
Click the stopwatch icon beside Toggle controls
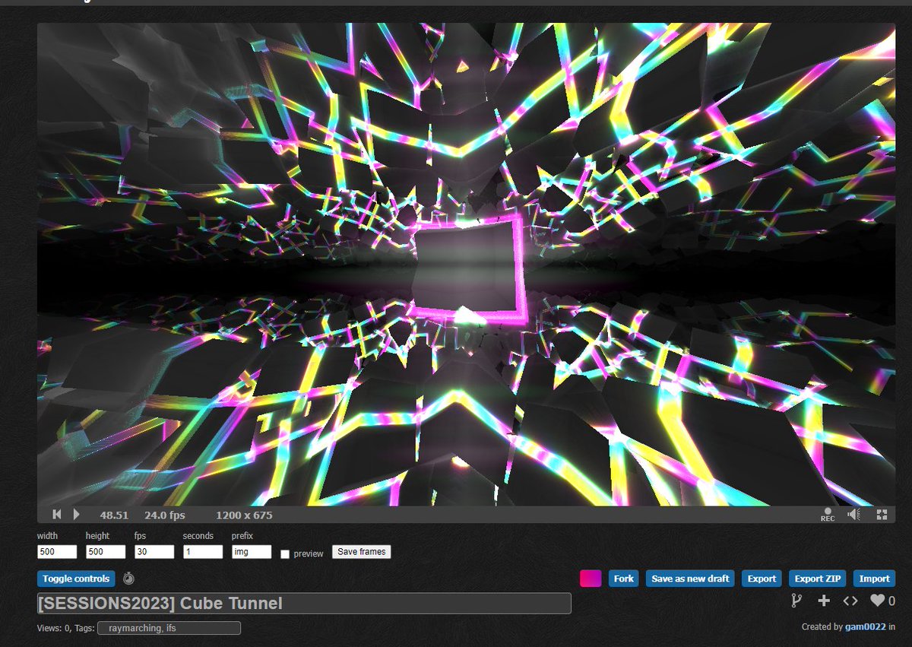[128, 579]
